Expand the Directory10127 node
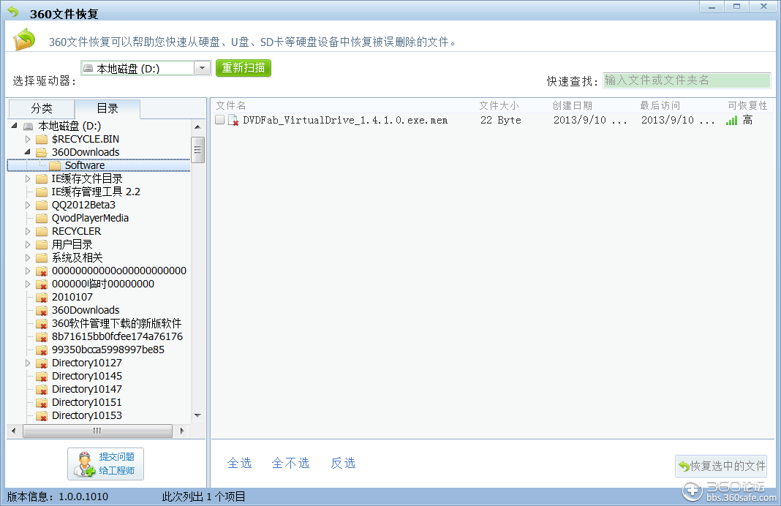This screenshot has width=781, height=506. pyautogui.click(x=28, y=363)
